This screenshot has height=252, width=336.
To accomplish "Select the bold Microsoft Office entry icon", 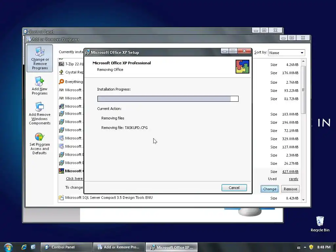I will 61,171.
